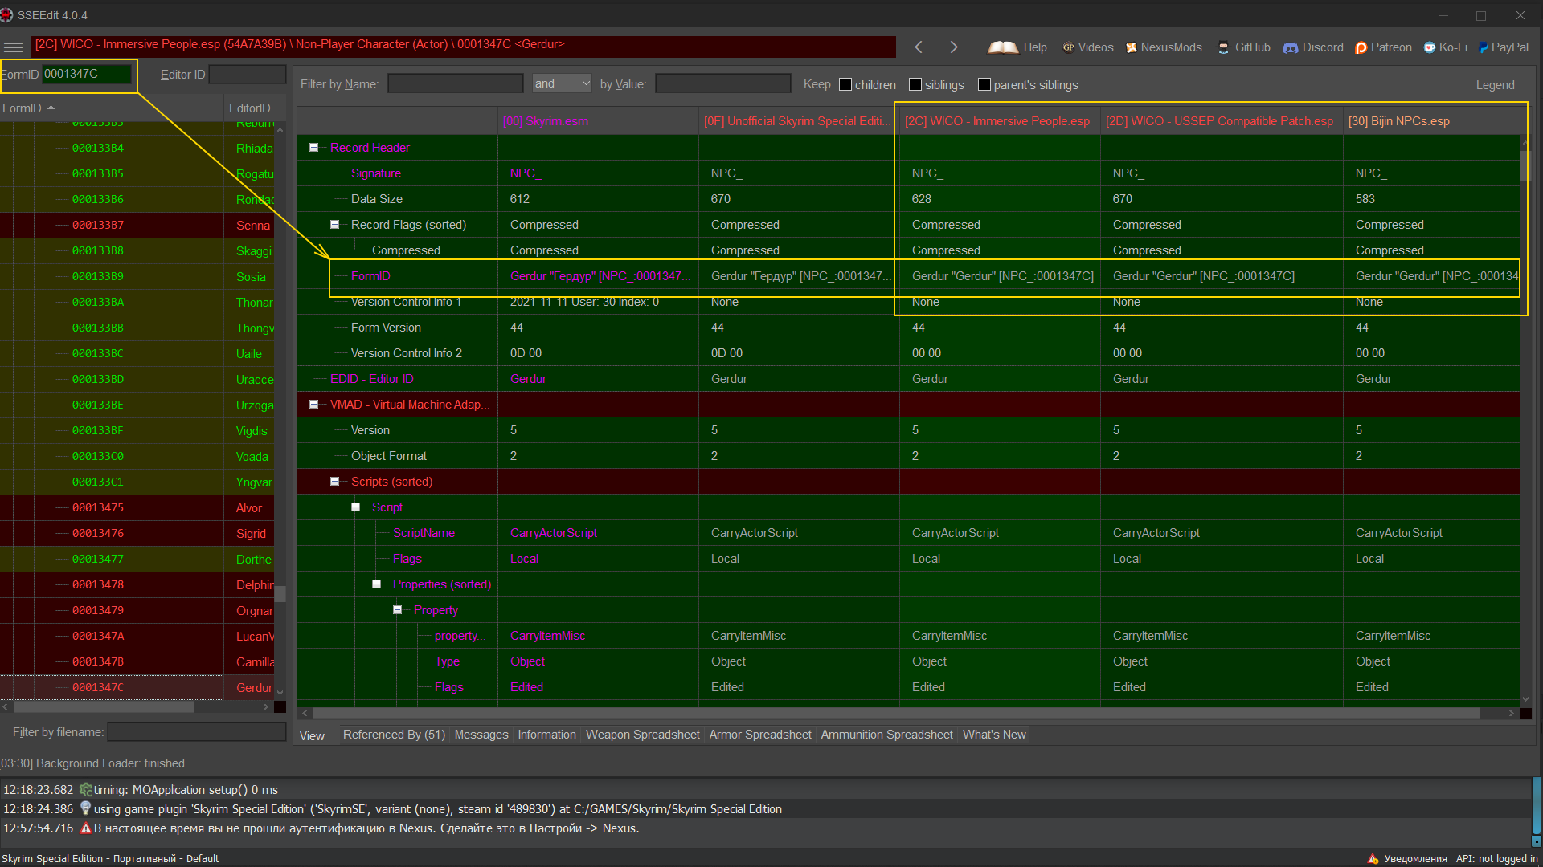The image size is (1543, 867).
Task: Collapse the Scripts (sorted) node
Action: tap(334, 482)
